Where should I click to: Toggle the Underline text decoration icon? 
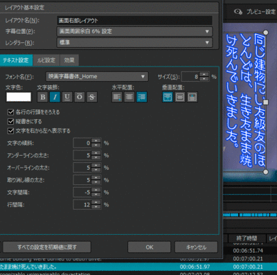[x=67, y=97]
